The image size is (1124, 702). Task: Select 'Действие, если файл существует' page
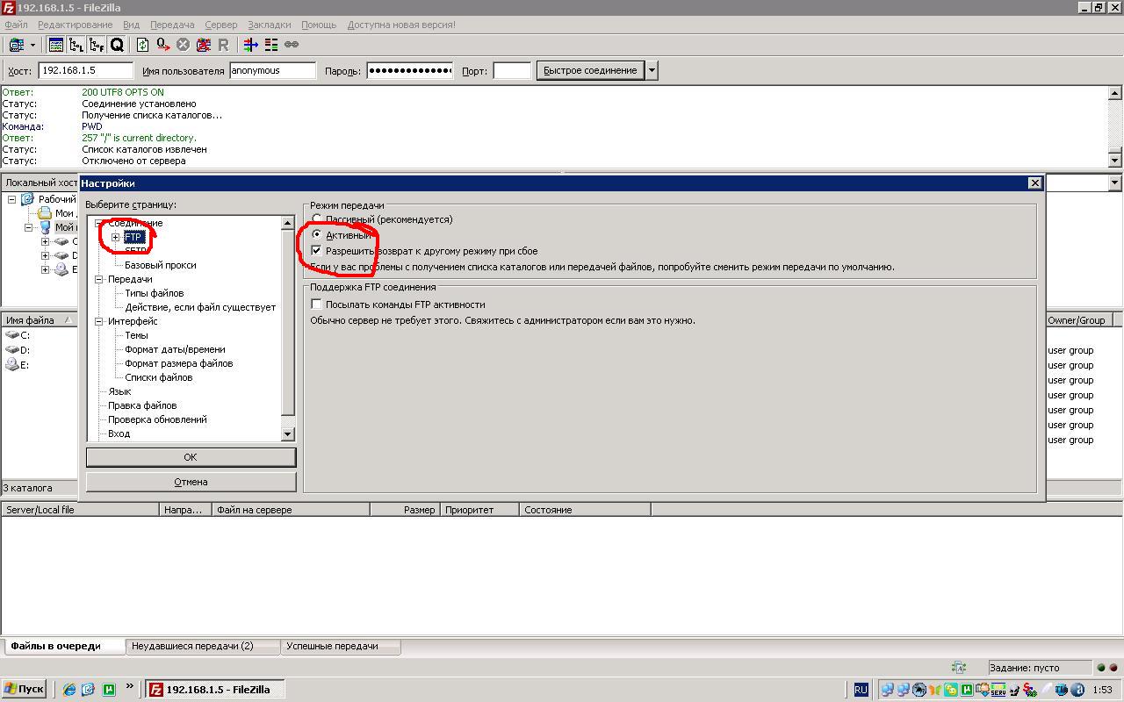tap(200, 307)
